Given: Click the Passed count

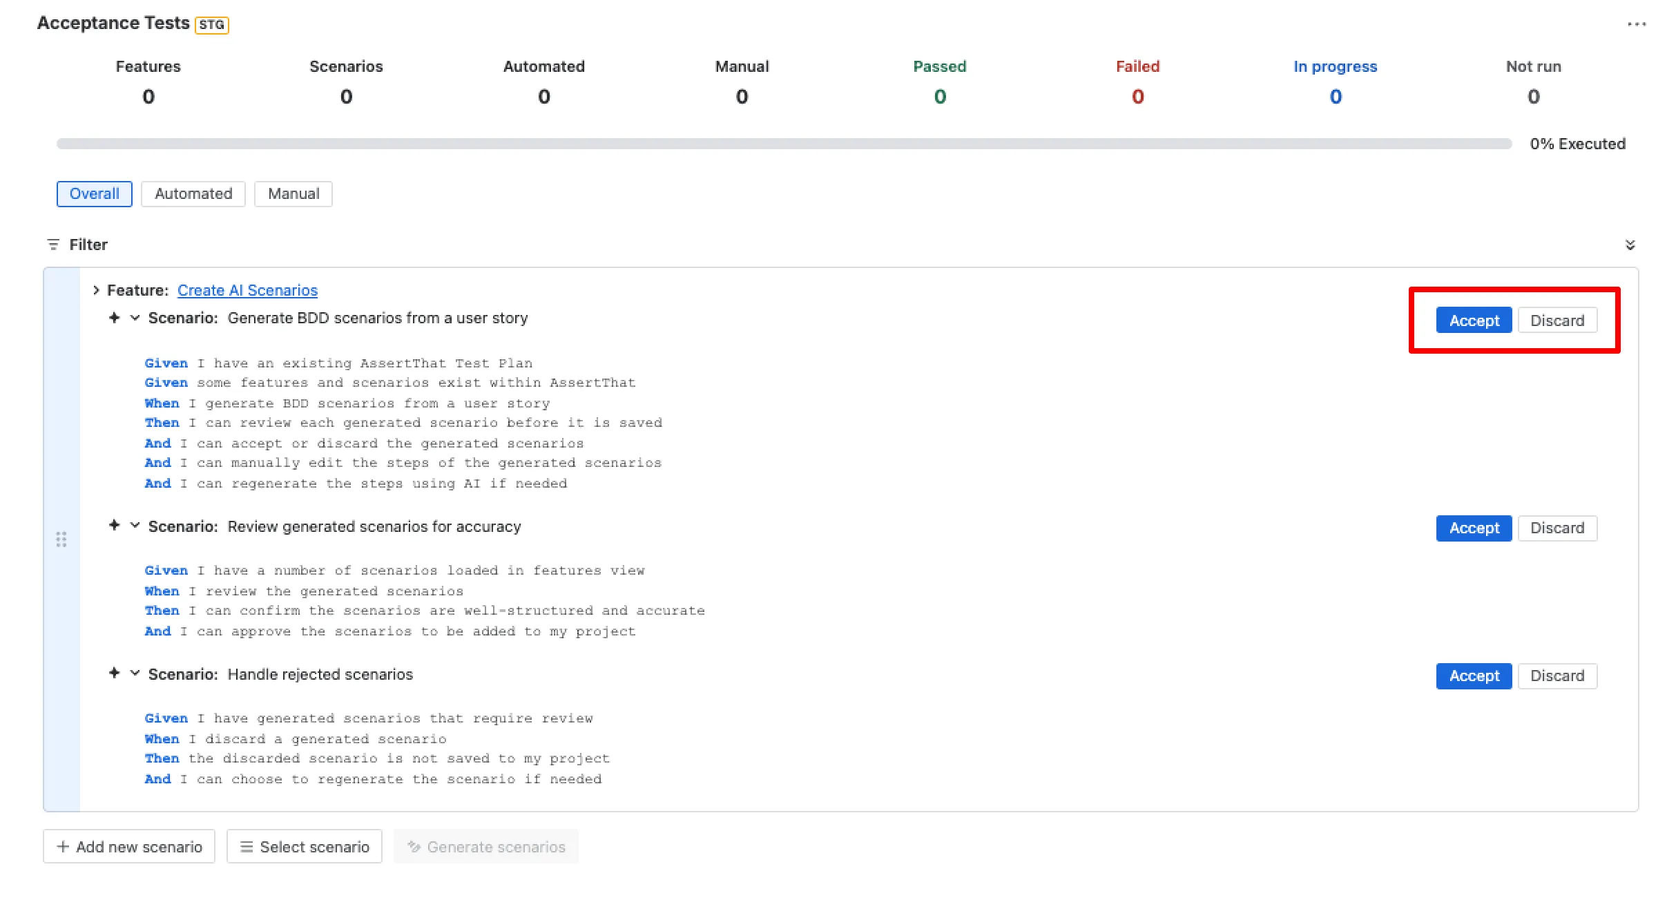Looking at the screenshot, I should 940,97.
